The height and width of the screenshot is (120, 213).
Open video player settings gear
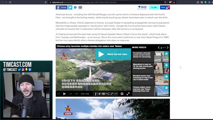pos(122,94)
